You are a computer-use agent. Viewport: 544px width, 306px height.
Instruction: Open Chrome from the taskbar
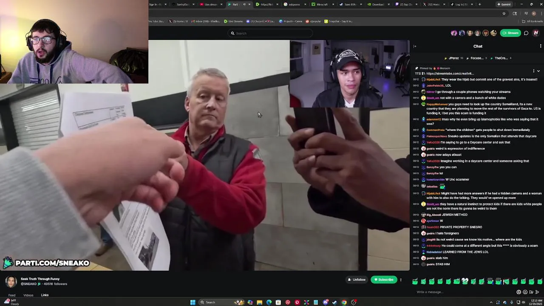344,302
